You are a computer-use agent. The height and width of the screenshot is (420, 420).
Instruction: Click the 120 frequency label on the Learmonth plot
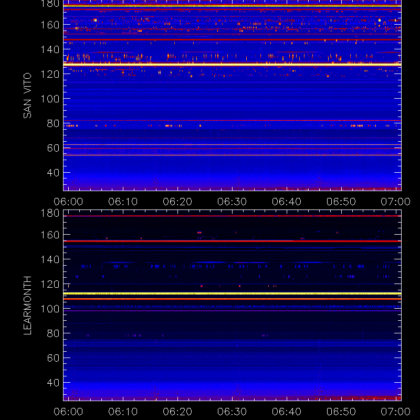(50, 284)
